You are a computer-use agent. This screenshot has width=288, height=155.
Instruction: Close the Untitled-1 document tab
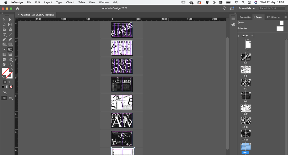[18, 15]
